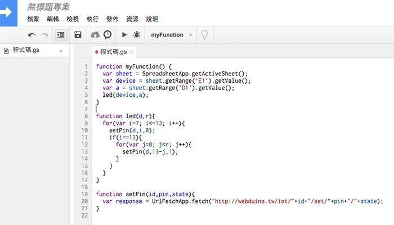The image size is (394, 225).
Task: Click line number 8 in the gutter
Action: click(86, 116)
